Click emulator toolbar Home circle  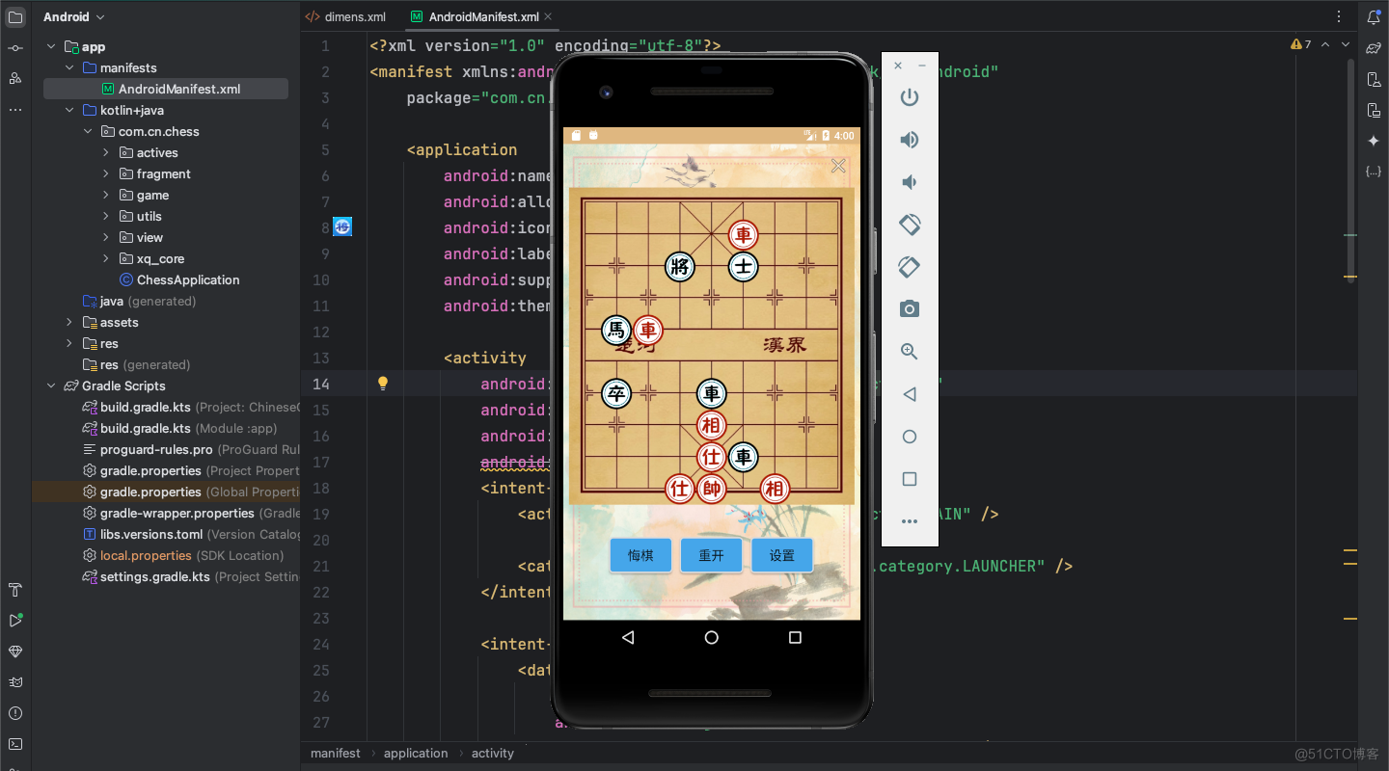(x=909, y=437)
